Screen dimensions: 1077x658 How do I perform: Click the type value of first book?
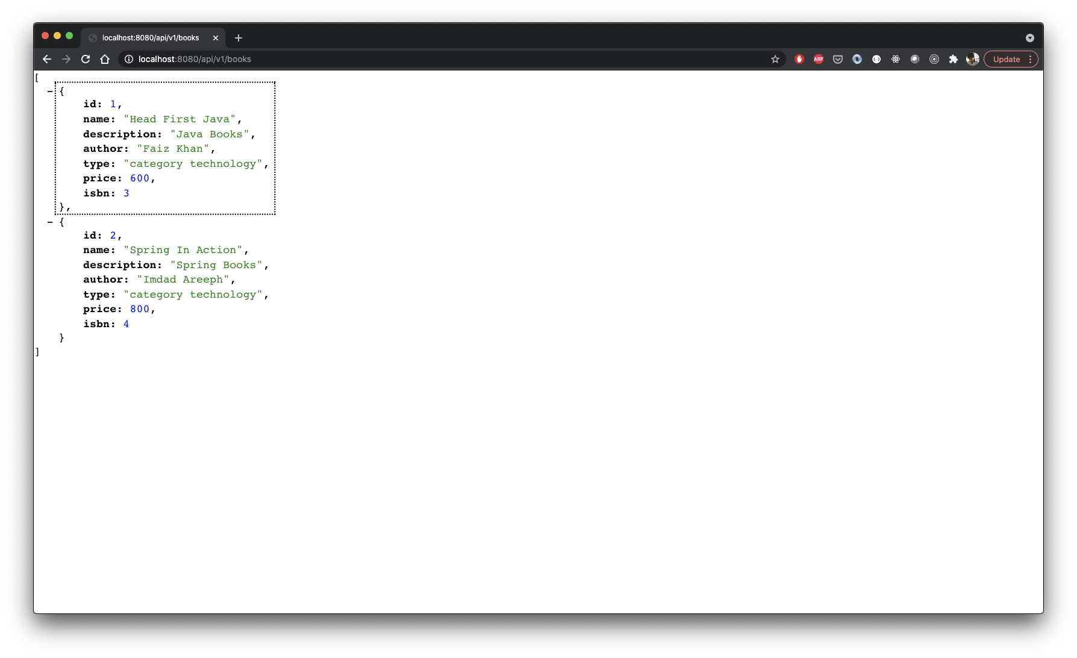point(193,164)
